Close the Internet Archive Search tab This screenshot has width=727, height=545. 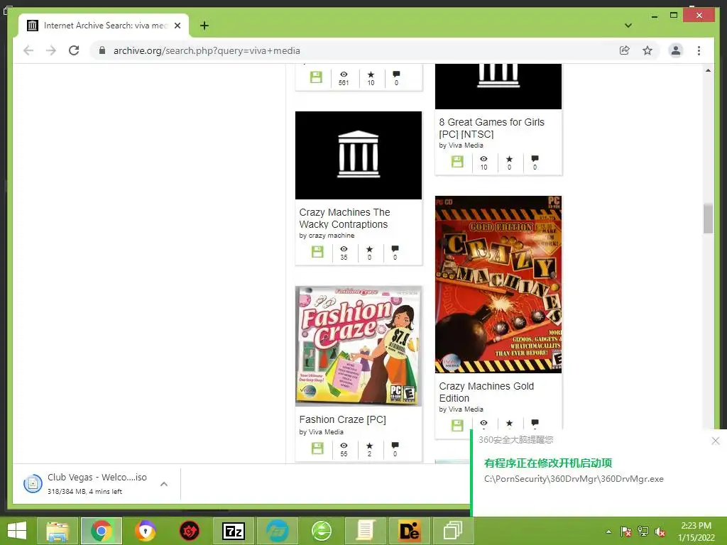point(177,26)
